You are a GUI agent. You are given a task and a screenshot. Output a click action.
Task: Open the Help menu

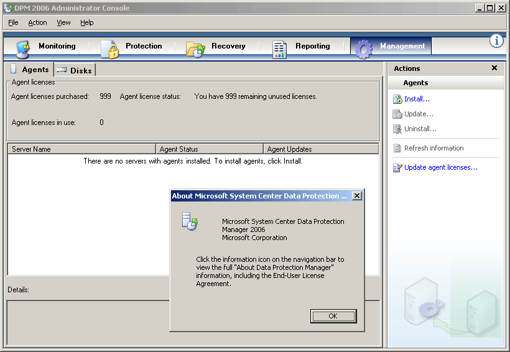click(x=87, y=22)
